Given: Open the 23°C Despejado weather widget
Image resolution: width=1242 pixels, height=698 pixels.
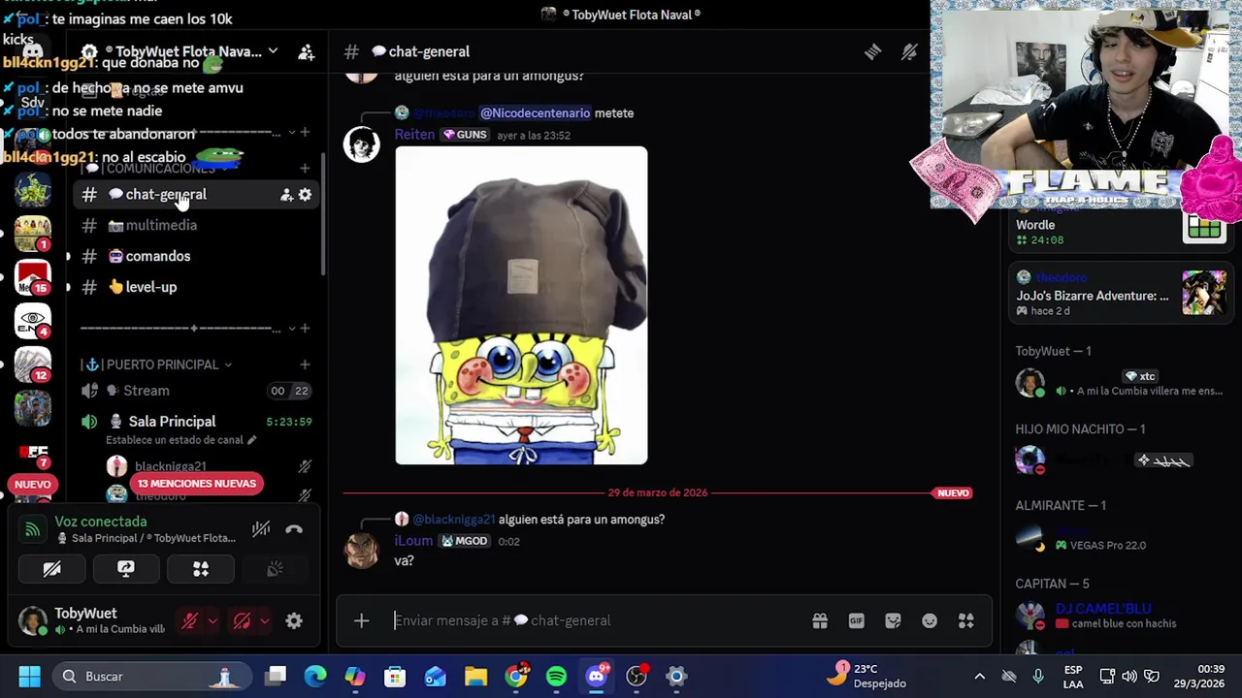Looking at the screenshot, I should 866,676.
